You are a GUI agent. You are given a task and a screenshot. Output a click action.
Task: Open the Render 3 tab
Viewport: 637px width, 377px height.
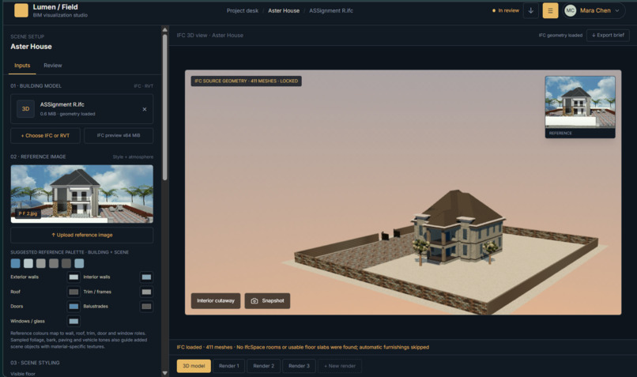(x=299, y=366)
